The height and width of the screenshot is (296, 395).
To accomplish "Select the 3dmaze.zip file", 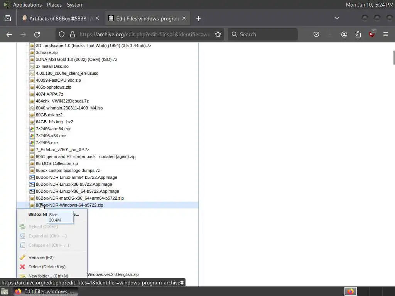I will [x=47, y=52].
